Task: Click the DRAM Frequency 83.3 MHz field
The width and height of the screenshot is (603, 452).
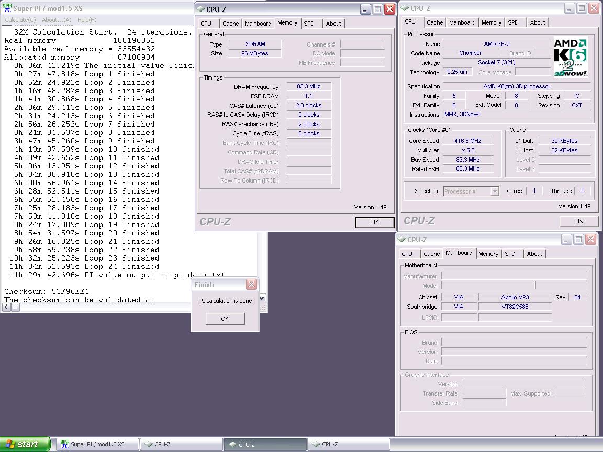Action: pyautogui.click(x=309, y=86)
